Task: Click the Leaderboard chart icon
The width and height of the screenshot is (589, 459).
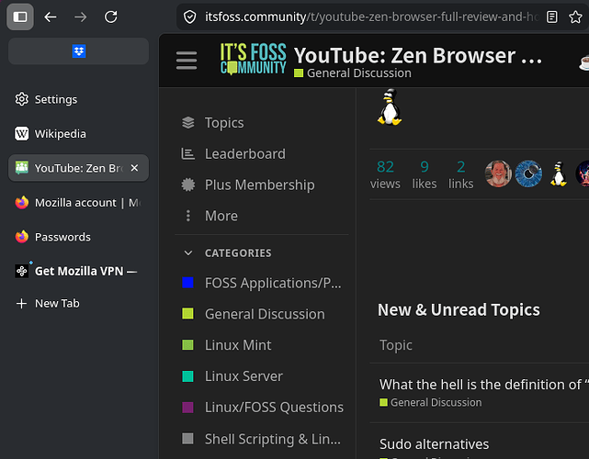Action: click(187, 154)
